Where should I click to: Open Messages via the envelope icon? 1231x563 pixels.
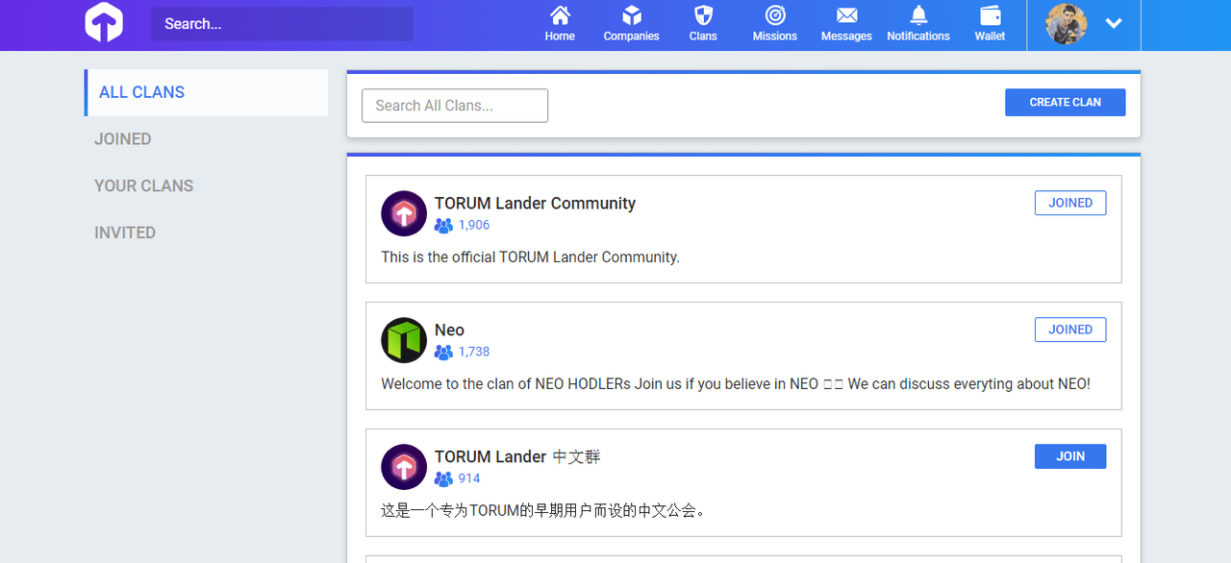pos(846,15)
